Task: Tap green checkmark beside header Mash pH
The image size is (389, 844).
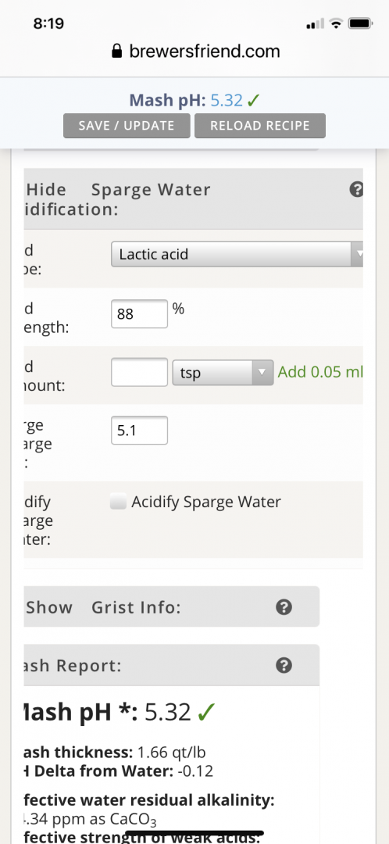Action: pyautogui.click(x=254, y=100)
